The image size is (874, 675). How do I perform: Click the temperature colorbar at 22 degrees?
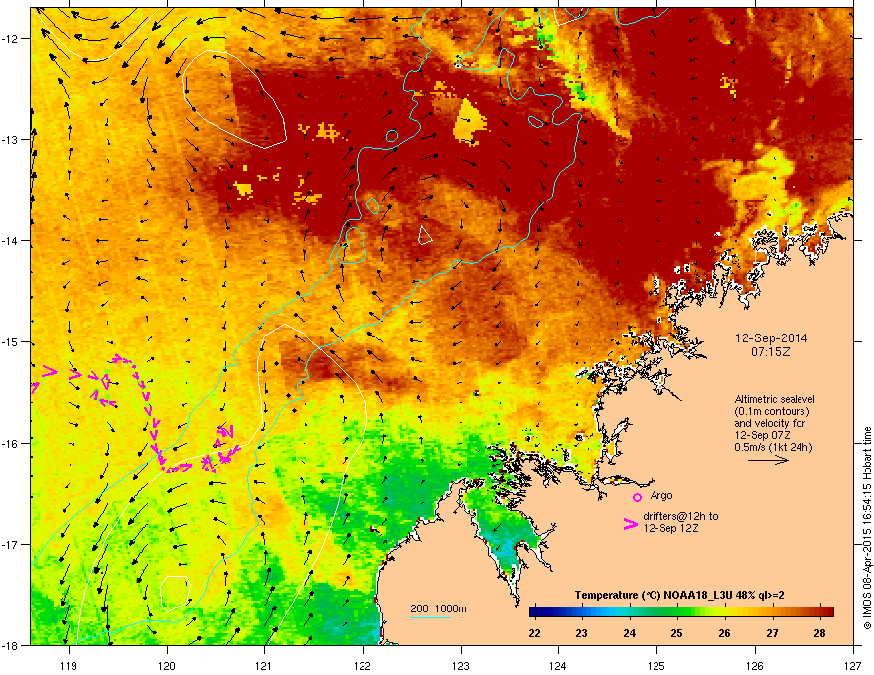tap(535, 612)
